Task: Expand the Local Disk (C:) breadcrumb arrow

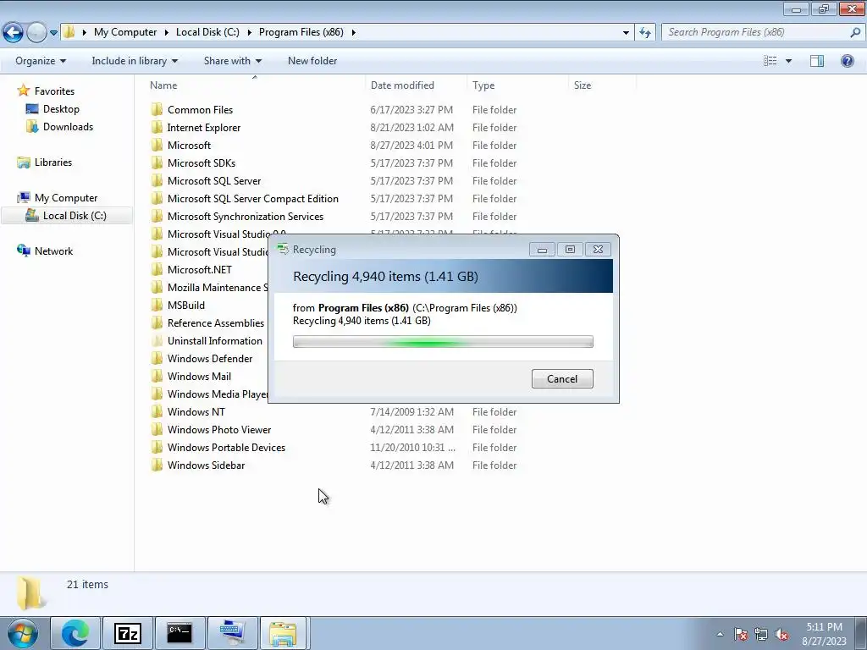Action: 250,32
